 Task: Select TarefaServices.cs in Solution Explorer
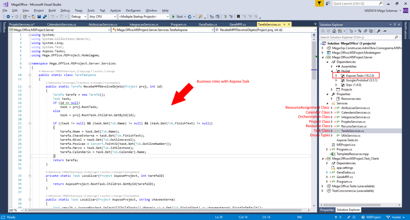click(x=352, y=131)
